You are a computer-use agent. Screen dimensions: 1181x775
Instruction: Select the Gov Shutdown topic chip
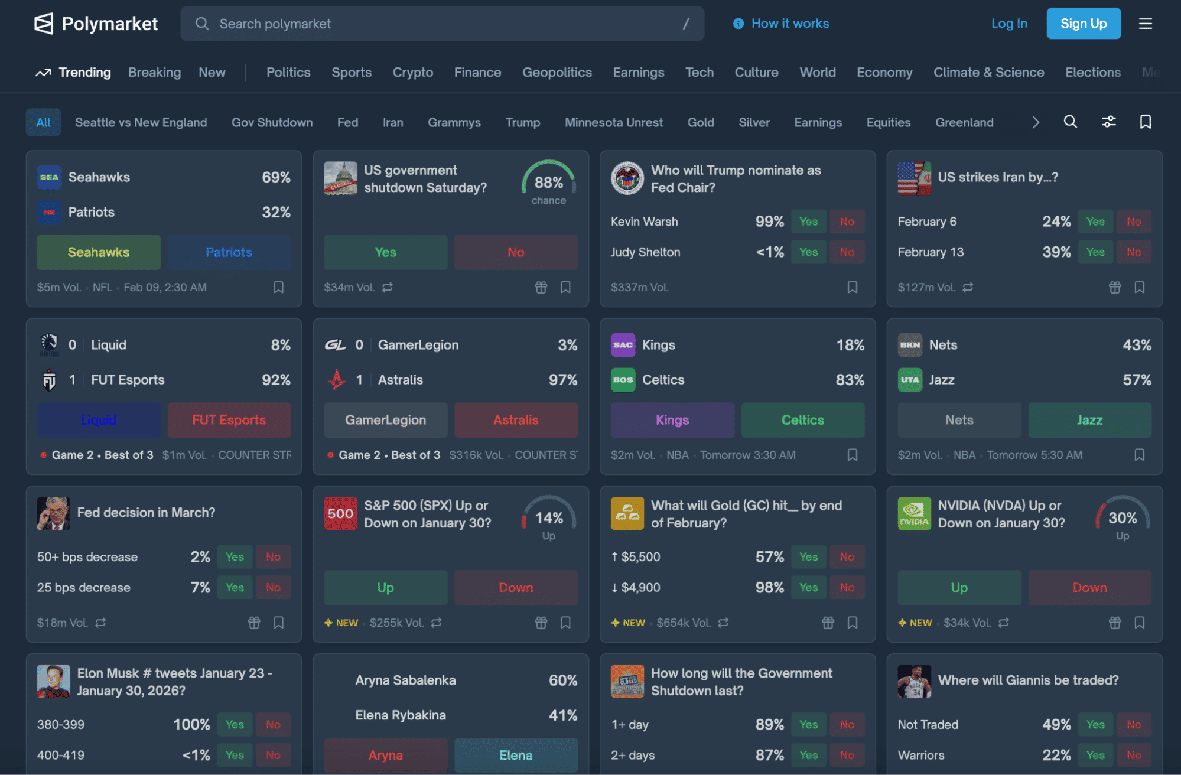(272, 122)
